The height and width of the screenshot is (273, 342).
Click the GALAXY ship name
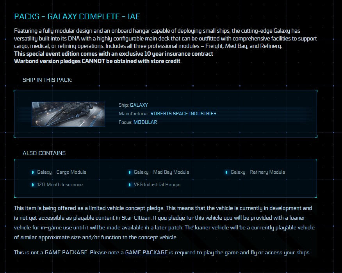139,105
